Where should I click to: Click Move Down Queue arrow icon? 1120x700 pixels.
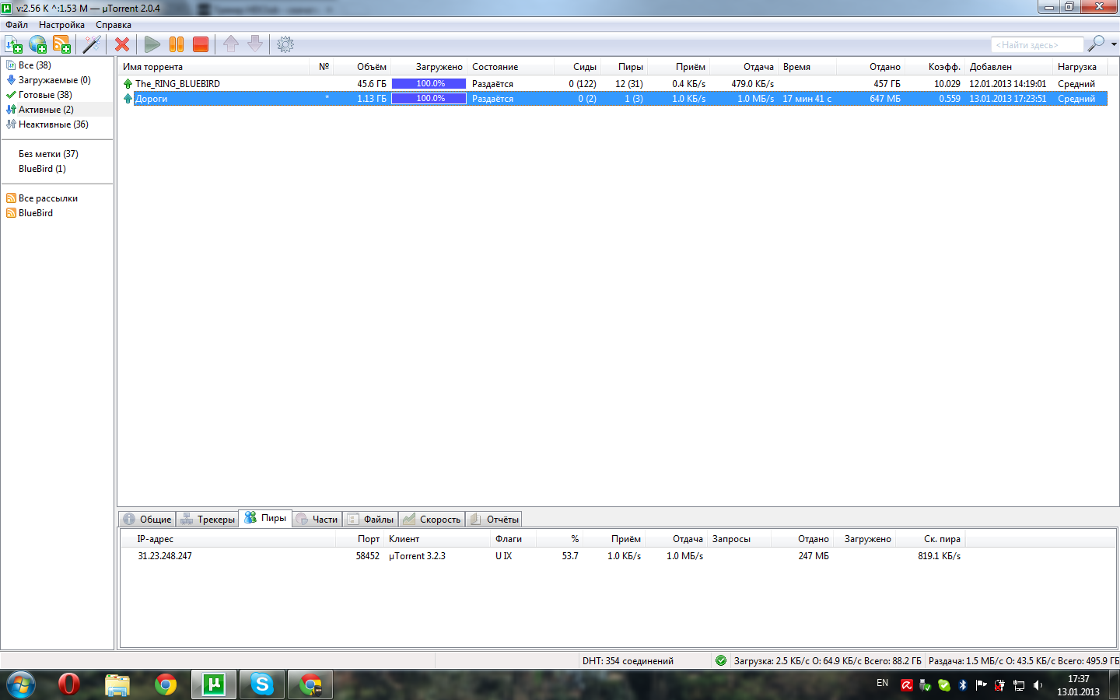(x=255, y=44)
